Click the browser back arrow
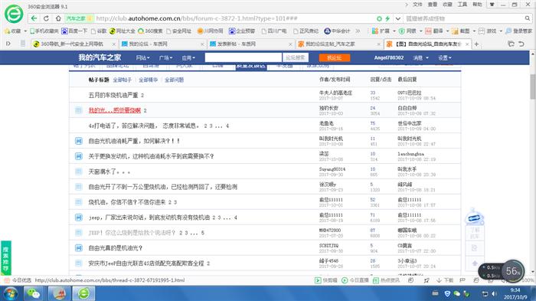 tap(34, 18)
